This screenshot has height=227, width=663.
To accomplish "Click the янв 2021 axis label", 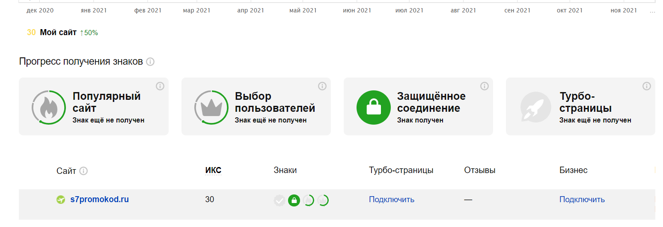I will [x=94, y=10].
